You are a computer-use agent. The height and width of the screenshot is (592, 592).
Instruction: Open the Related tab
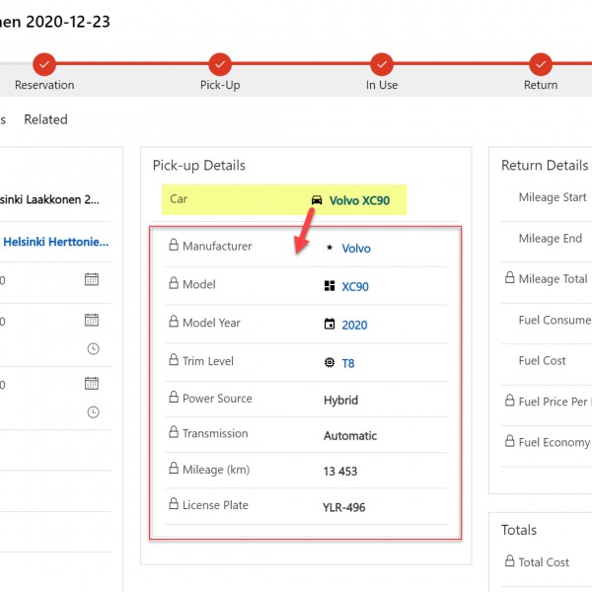point(45,119)
